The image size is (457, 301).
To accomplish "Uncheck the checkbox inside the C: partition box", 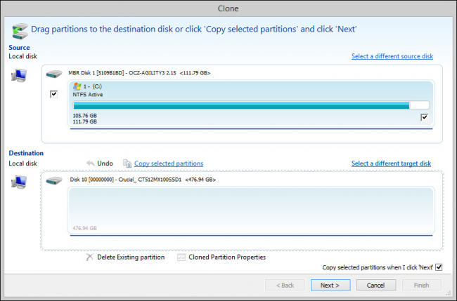I will [424, 117].
